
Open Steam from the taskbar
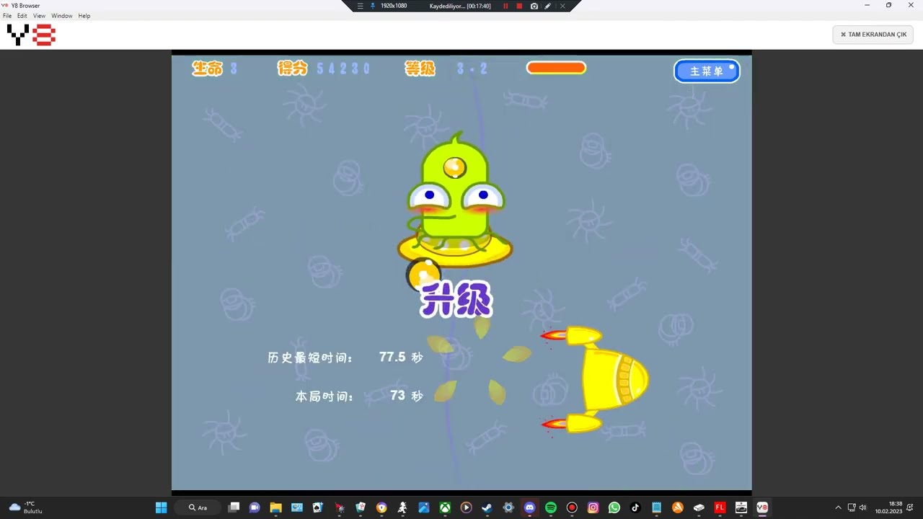[487, 507]
